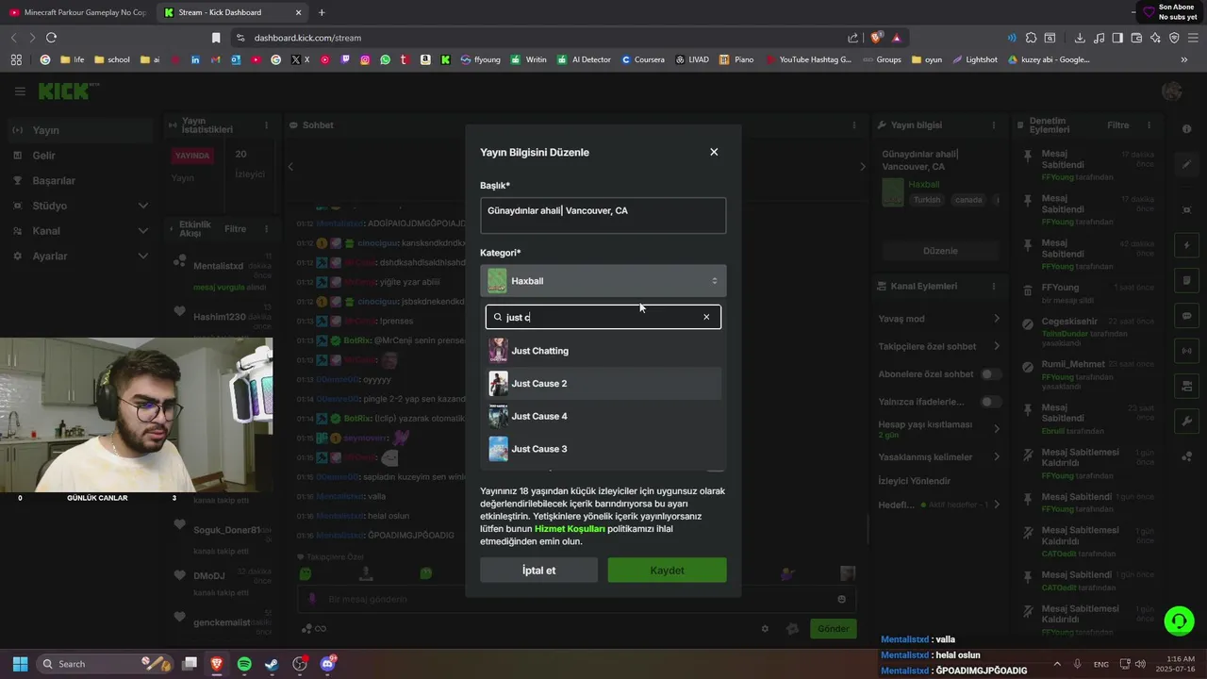Click the emoji icon in message field

pos(842,599)
